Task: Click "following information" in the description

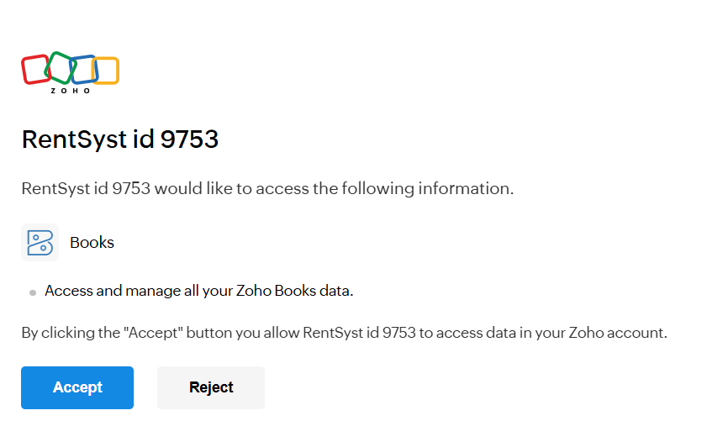Action: (427, 188)
